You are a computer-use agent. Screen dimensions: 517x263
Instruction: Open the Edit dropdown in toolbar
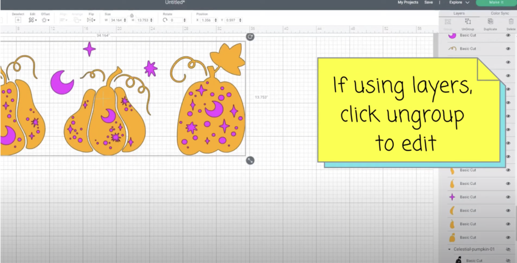(33, 20)
